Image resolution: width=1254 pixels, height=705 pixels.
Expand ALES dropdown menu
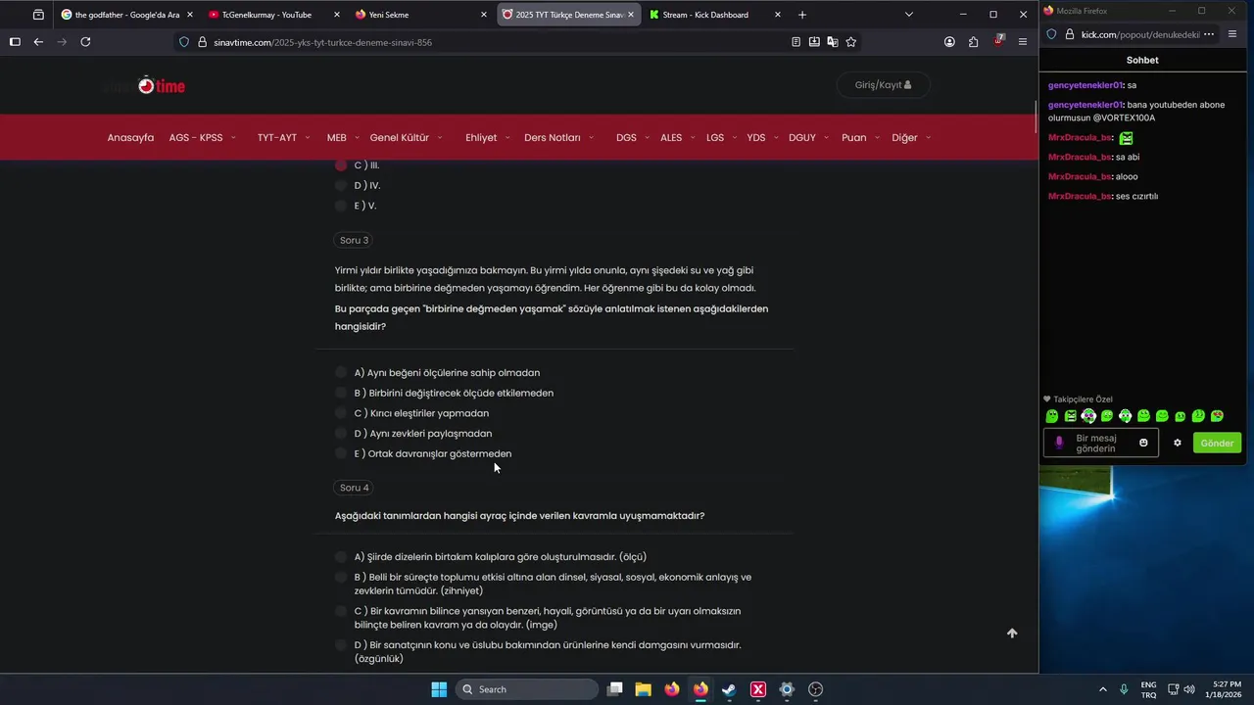pyautogui.click(x=677, y=138)
